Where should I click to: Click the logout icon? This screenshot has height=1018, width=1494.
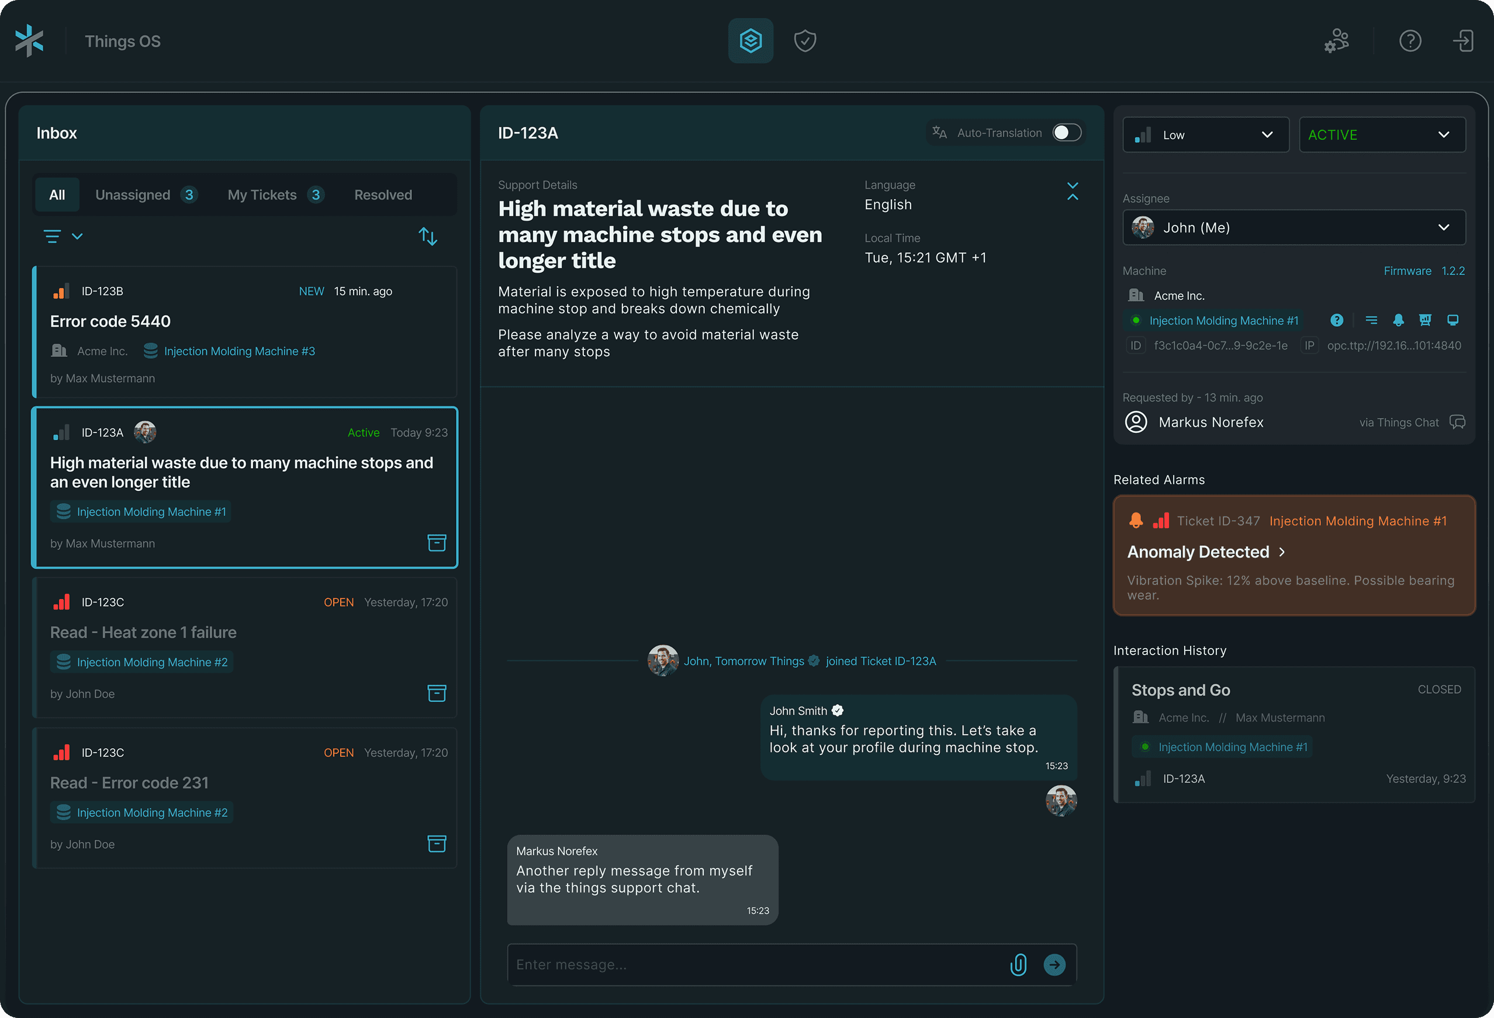(1463, 41)
